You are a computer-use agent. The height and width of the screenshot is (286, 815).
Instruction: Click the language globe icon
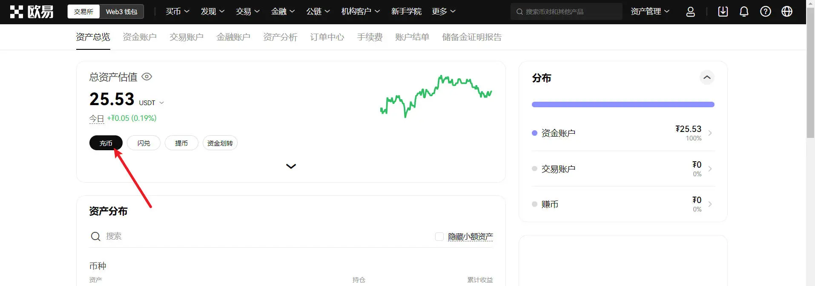(x=786, y=11)
